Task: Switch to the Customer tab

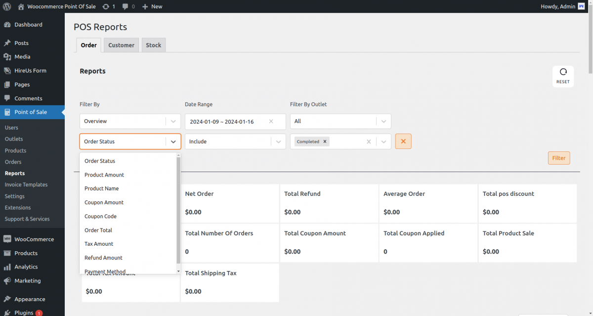Action: 122,45
